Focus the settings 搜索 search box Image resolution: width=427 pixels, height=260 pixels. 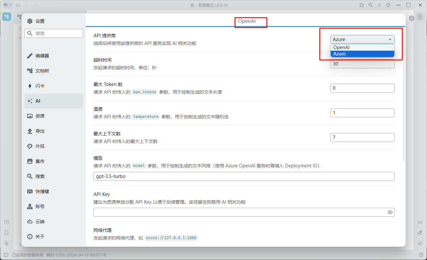(x=54, y=33)
